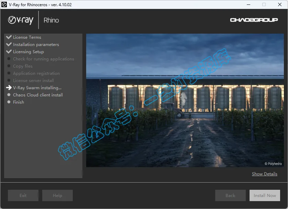288x209 pixels.
Task: Click checkmark beside License Terms
Action: tap(9, 37)
